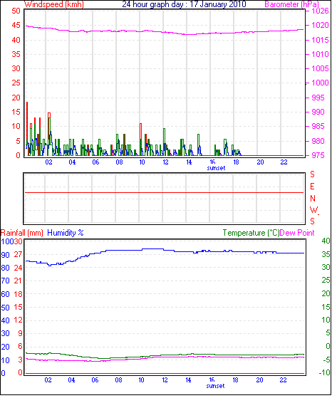Click rainfall axis value 27

coord(19,255)
